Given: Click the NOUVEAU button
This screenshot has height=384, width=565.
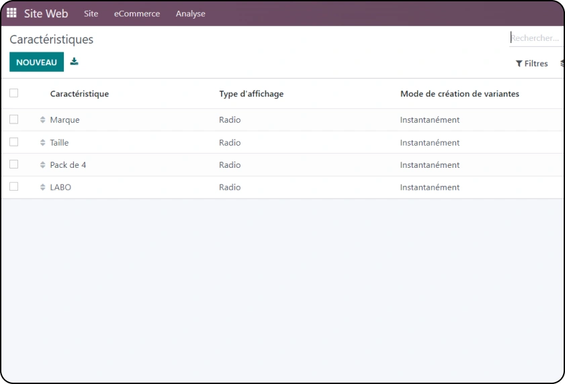Looking at the screenshot, I should pyautogui.click(x=36, y=62).
